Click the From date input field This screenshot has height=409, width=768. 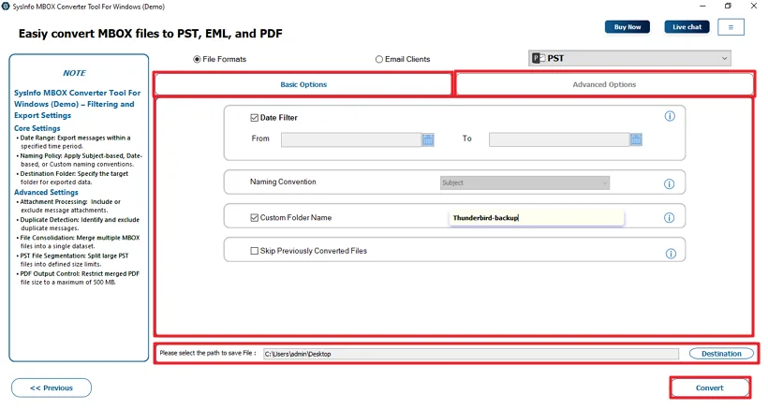tap(351, 140)
